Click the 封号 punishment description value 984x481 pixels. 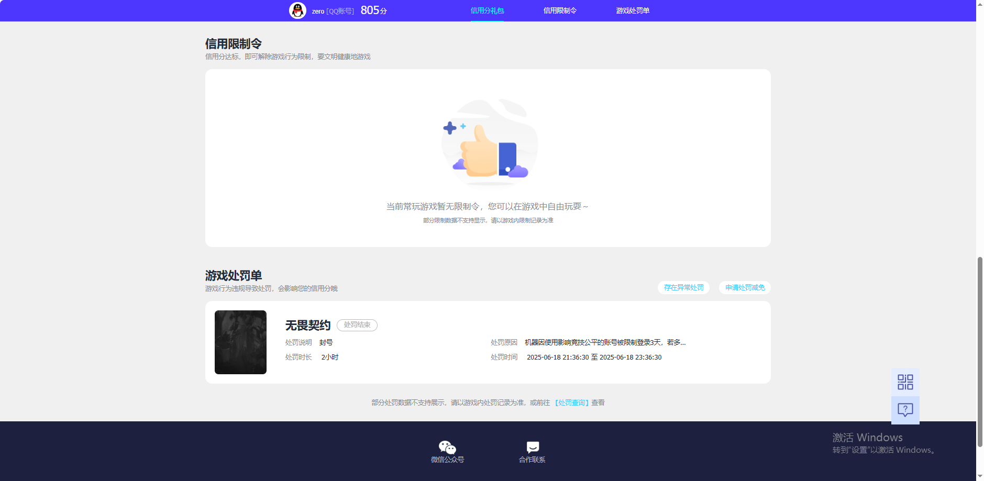pyautogui.click(x=326, y=342)
